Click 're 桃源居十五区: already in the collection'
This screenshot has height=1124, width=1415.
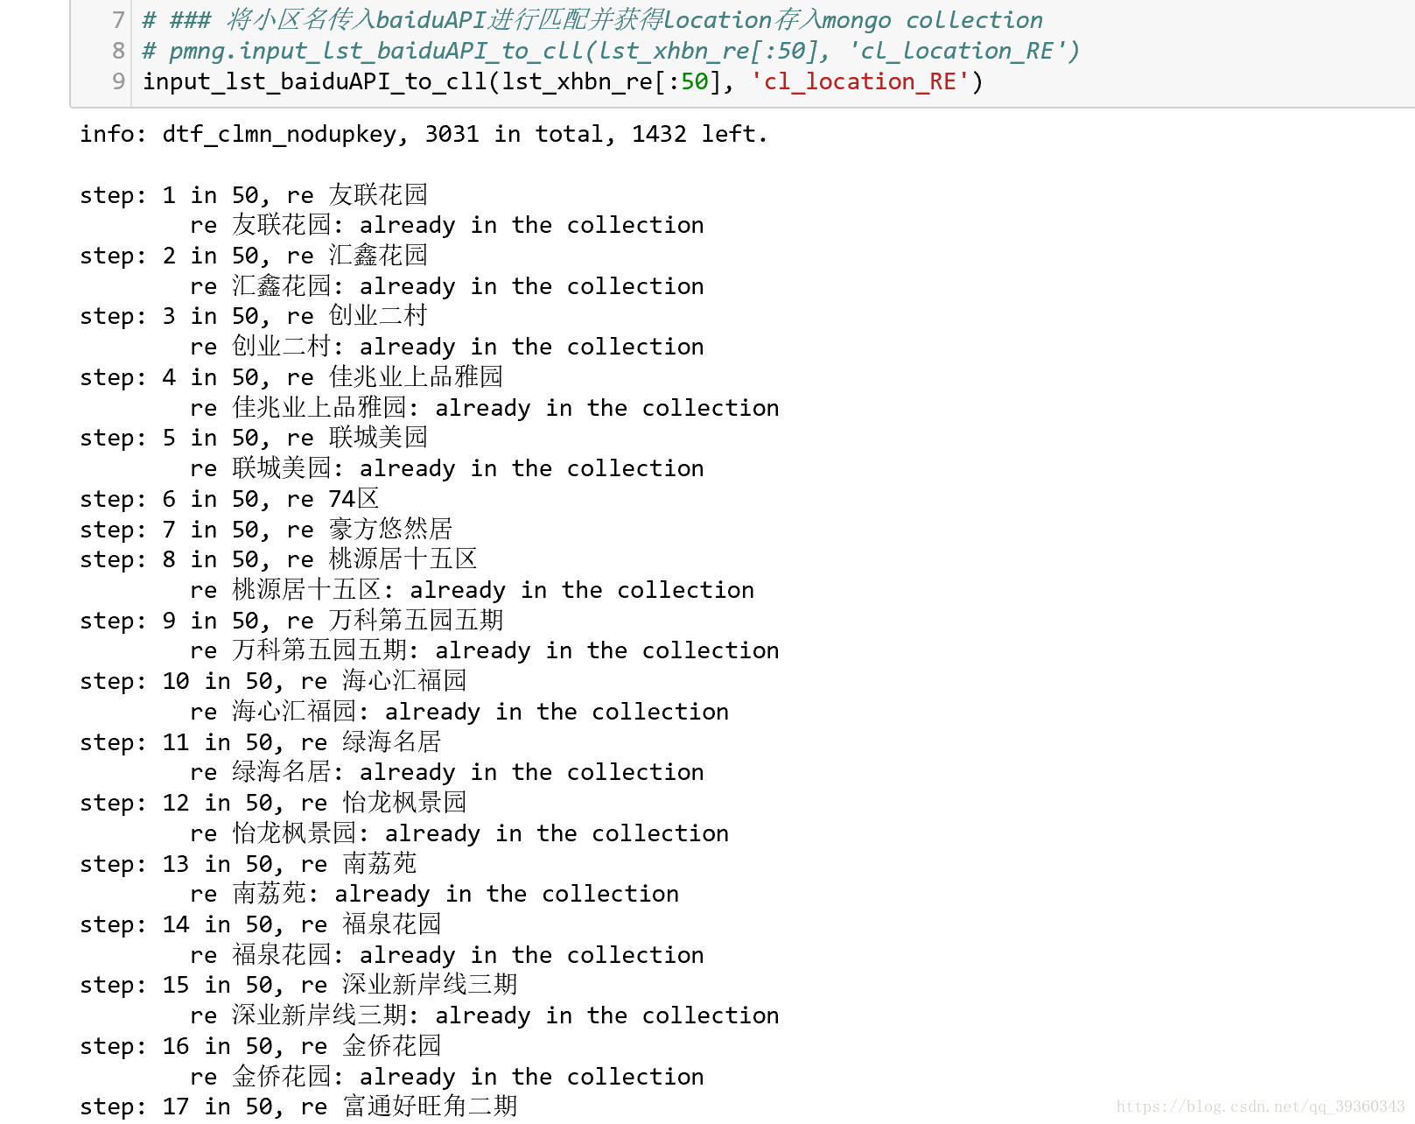[x=473, y=590]
